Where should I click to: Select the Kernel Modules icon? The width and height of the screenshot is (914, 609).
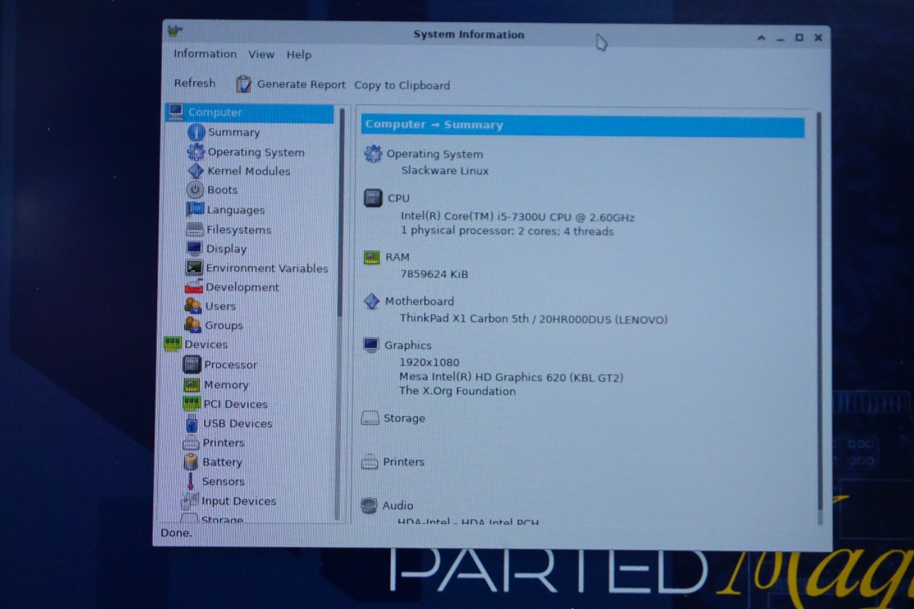click(x=195, y=171)
